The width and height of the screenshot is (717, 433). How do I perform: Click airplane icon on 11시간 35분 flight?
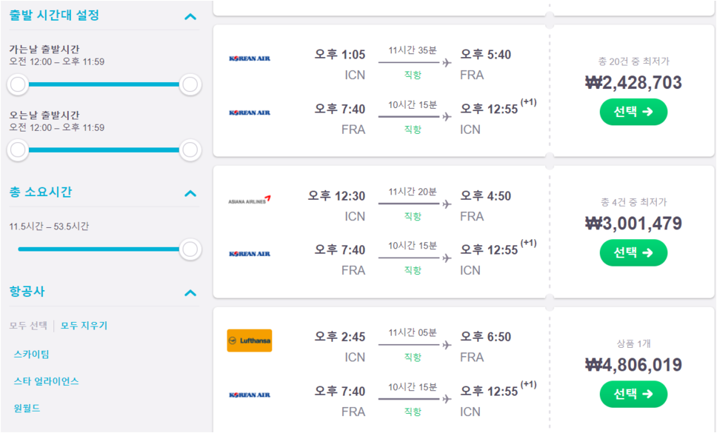[x=447, y=63]
